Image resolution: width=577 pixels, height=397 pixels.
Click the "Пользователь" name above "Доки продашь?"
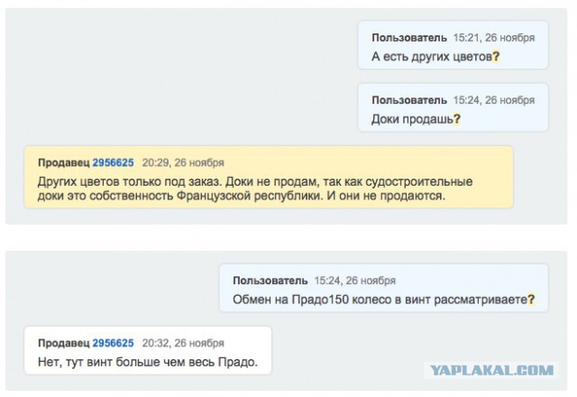pos(408,99)
